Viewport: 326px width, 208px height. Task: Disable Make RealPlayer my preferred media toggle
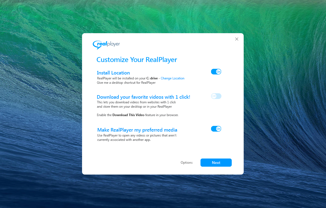[216, 129]
